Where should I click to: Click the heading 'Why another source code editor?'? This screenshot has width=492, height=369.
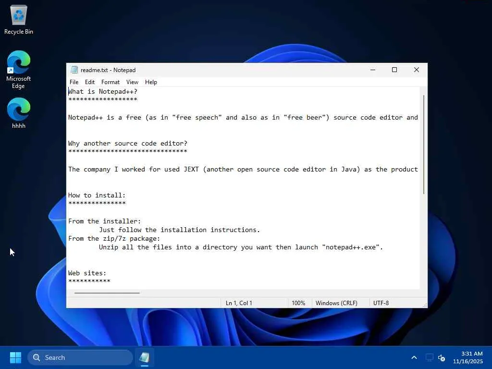pyautogui.click(x=127, y=143)
